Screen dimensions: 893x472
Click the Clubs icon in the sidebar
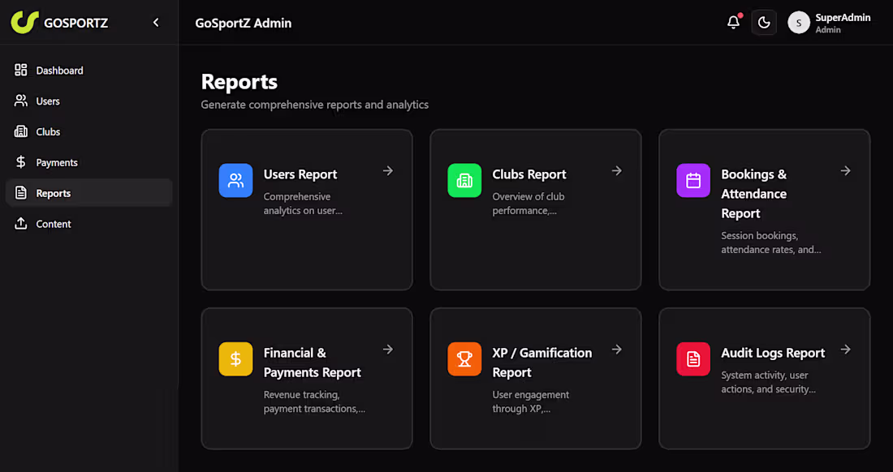pos(19,131)
